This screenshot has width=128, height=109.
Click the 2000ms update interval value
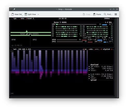(x=107, y=19)
